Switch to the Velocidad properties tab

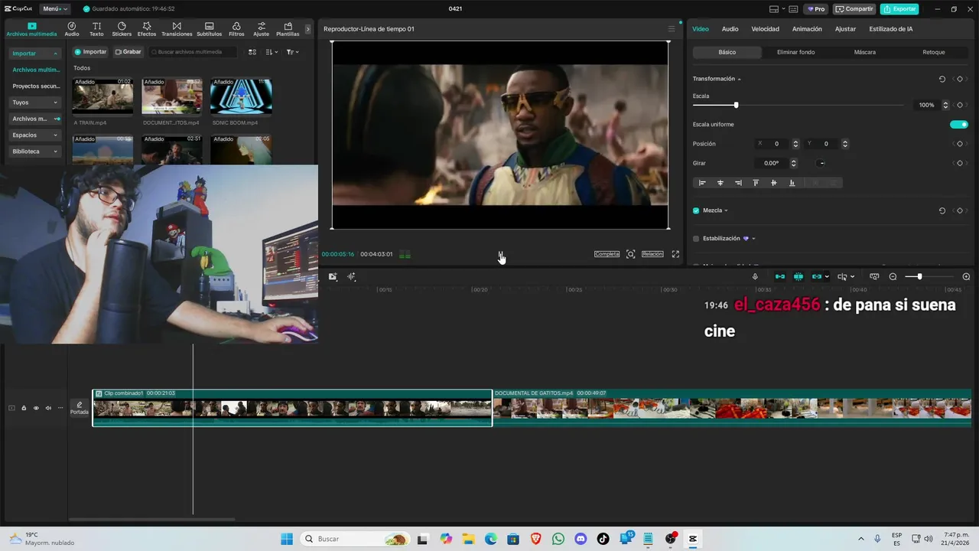(x=765, y=29)
